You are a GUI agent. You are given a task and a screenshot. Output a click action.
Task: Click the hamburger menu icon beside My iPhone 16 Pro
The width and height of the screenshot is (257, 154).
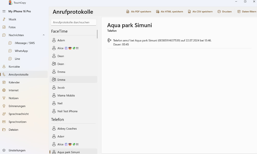tap(4, 11)
